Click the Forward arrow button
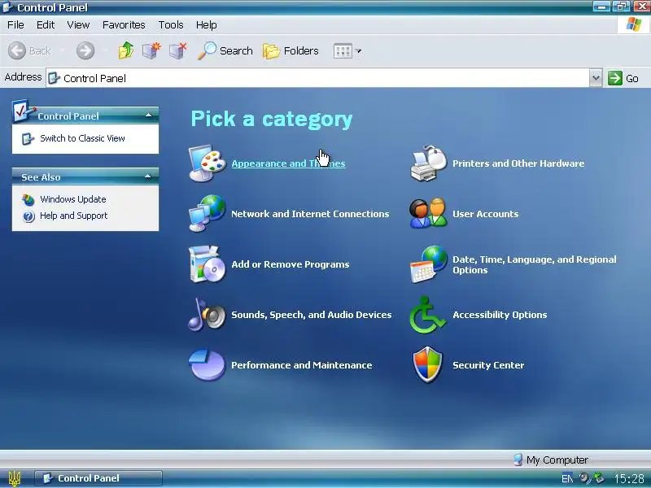The width and height of the screenshot is (651, 488). click(85, 51)
